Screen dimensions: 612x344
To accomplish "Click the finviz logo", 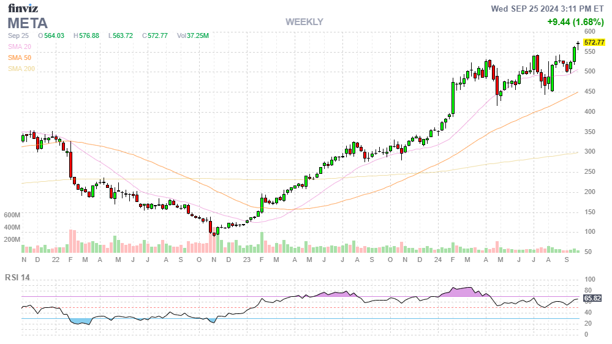I will pos(22,8).
